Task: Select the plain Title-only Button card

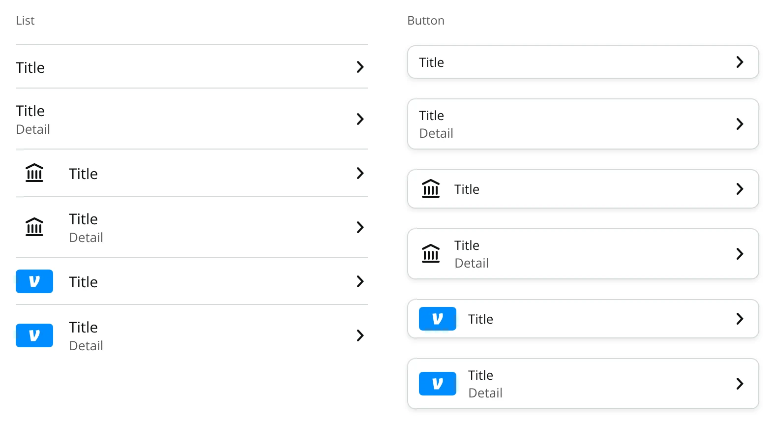Action: pos(583,62)
